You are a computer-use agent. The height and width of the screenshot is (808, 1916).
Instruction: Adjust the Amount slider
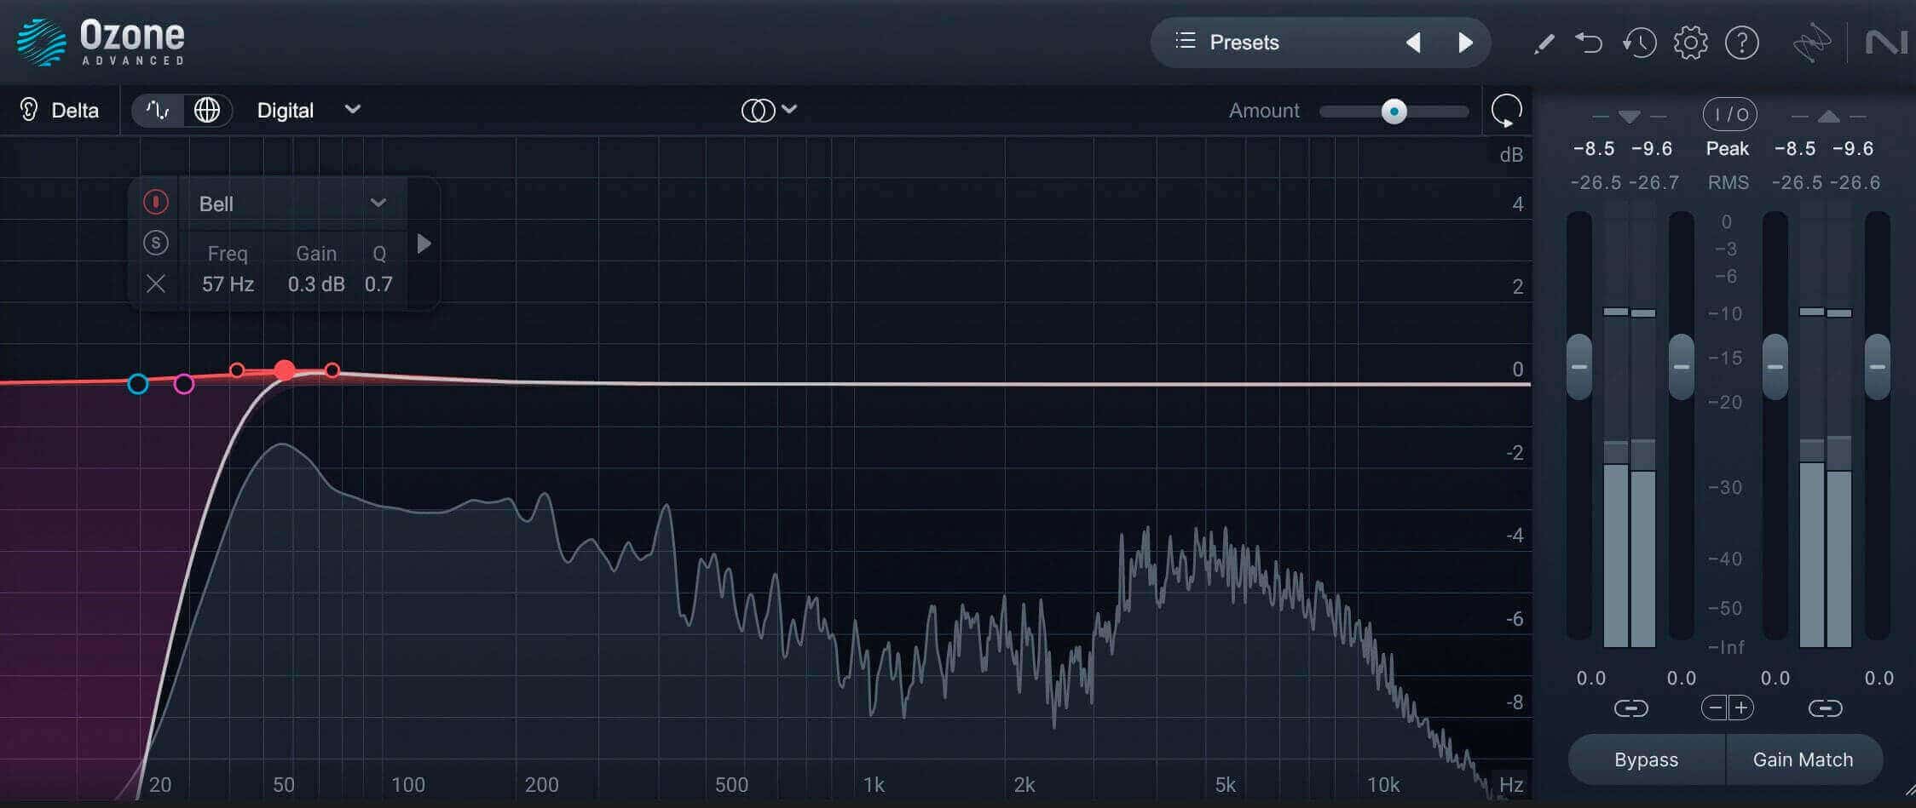pos(1394,112)
